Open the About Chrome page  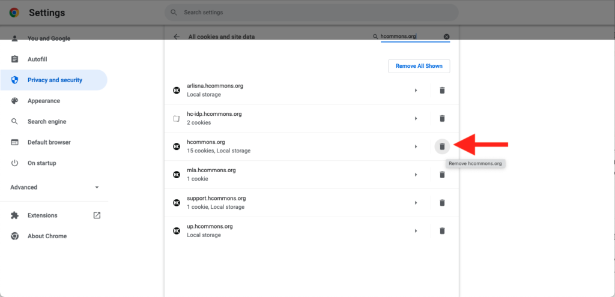[47, 236]
